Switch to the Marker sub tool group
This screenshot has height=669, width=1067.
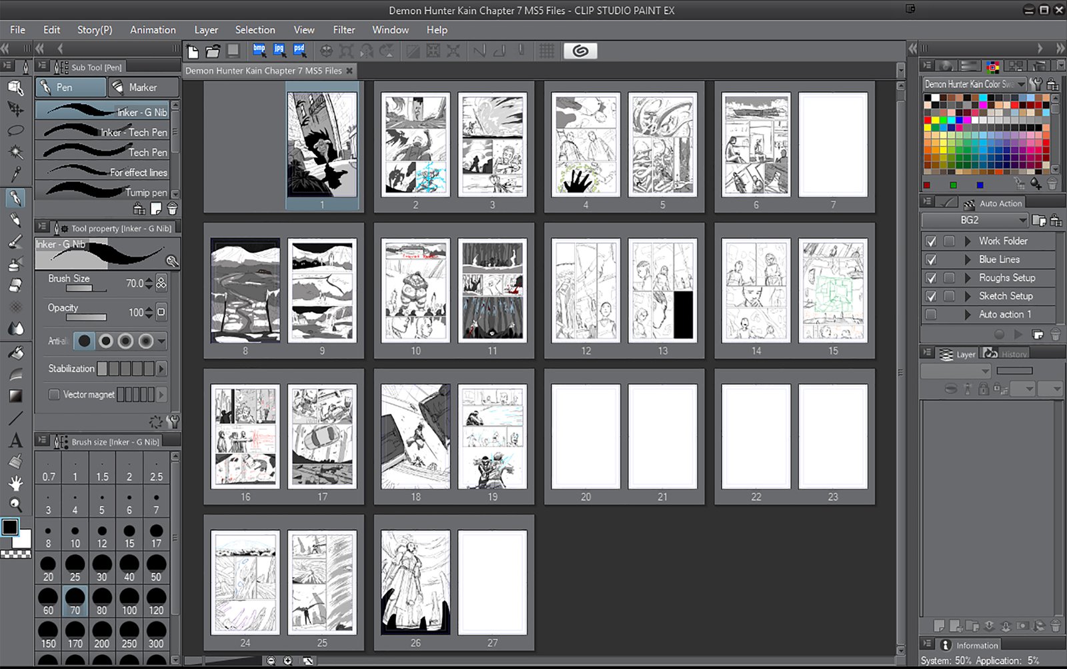143,87
